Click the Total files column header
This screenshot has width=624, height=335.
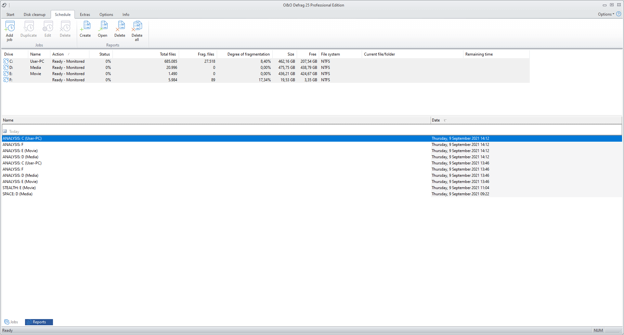tap(146, 54)
